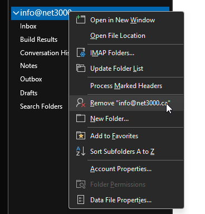This screenshot has height=214, width=205.
Task: Click the Sort A to Z icon
Action: 81,151
